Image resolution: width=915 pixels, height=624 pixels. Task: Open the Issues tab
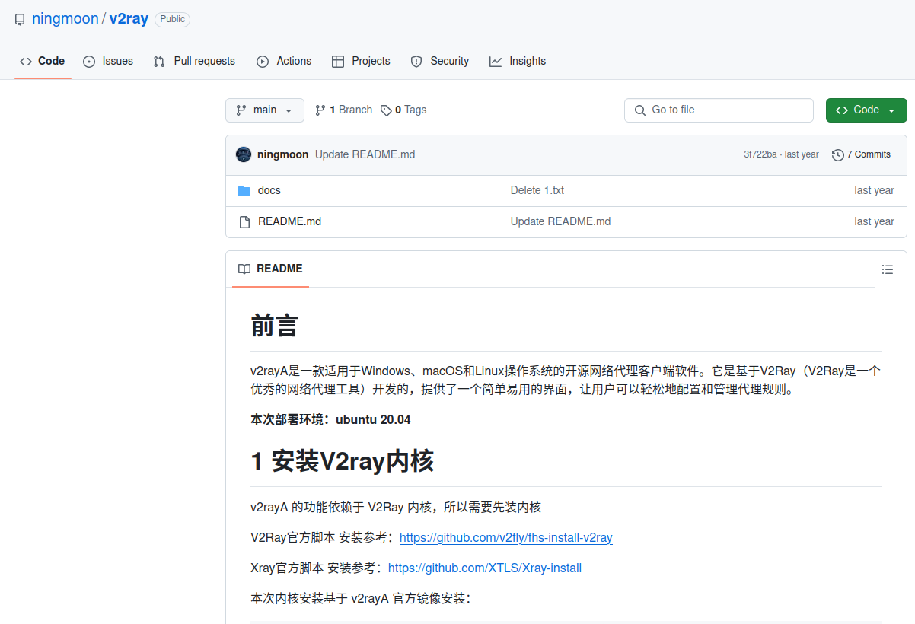click(x=108, y=61)
